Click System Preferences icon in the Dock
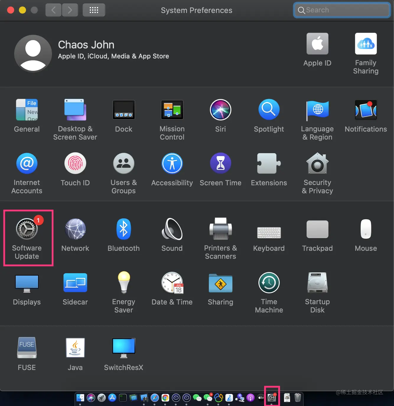This screenshot has width=394, height=406. tap(272, 398)
